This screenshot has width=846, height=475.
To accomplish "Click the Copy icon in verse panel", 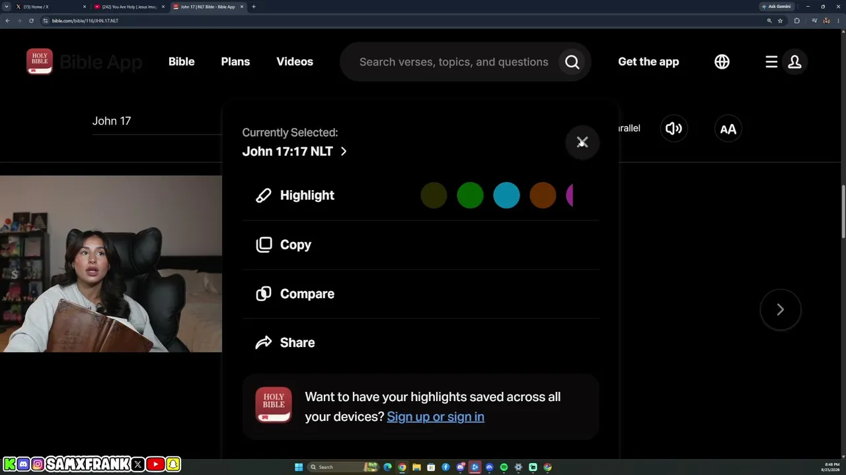I will click(264, 245).
